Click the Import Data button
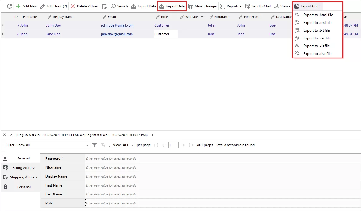361x211 pixels. [172, 6]
